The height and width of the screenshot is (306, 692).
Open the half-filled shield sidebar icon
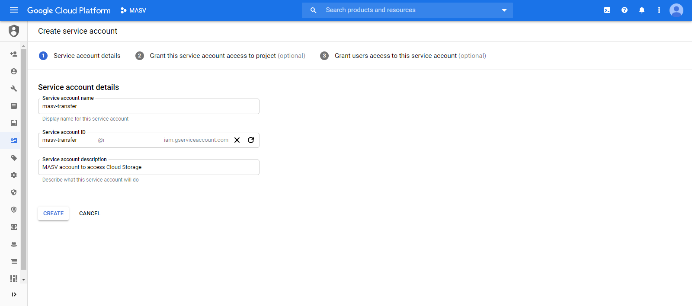(x=14, y=192)
